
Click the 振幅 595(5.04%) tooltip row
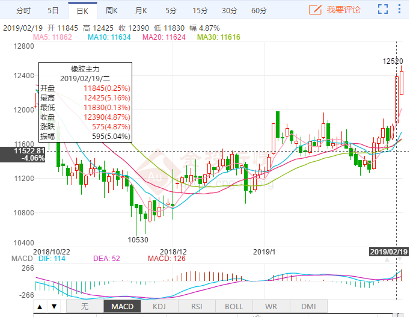[x=85, y=137]
